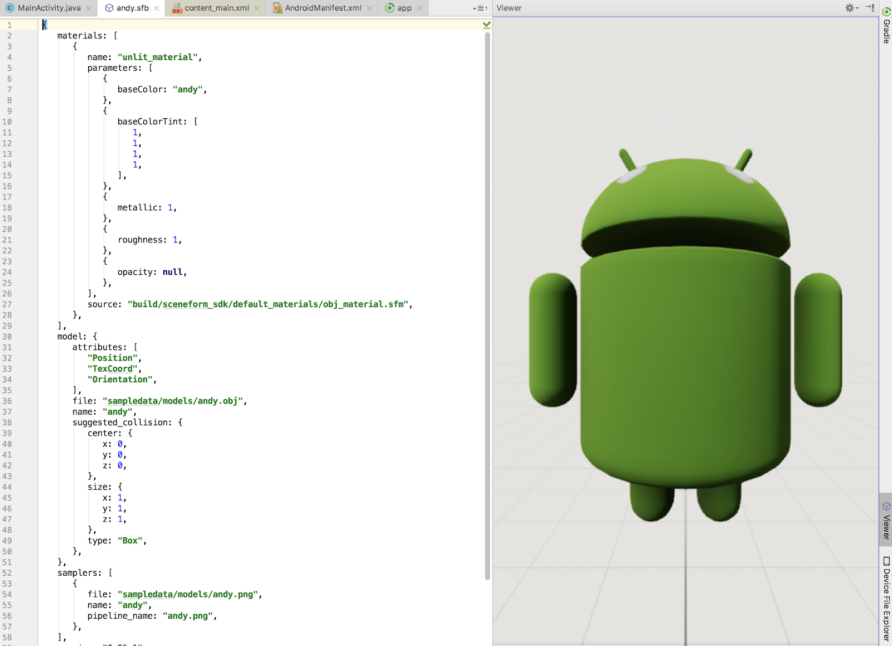Viewport: 892px width, 646px height.
Task: Click the "sampledata/models/andy.png" path
Action: pos(188,594)
